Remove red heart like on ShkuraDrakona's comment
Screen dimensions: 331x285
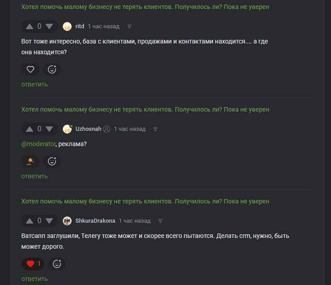[33, 264]
